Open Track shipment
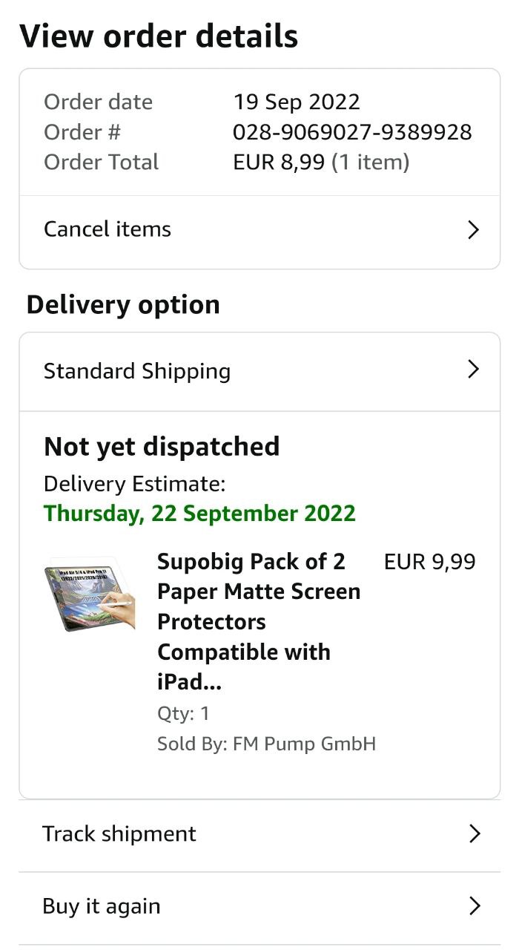519x950 pixels. pos(119,834)
